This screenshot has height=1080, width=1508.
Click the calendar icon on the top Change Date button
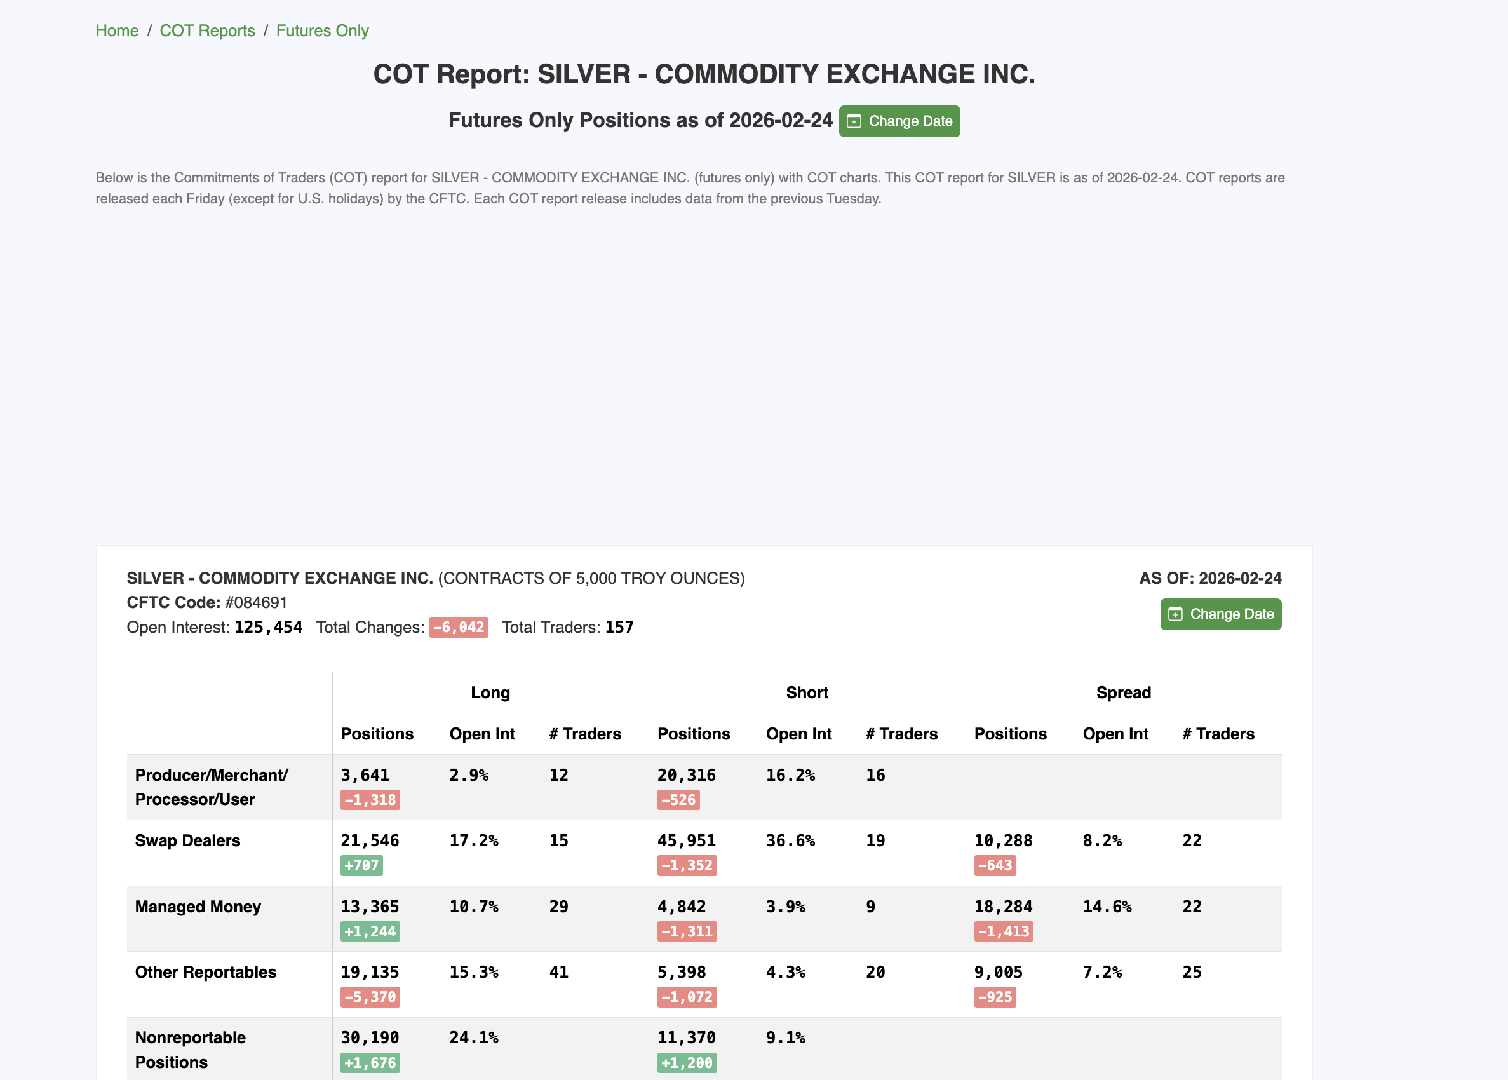[855, 121]
